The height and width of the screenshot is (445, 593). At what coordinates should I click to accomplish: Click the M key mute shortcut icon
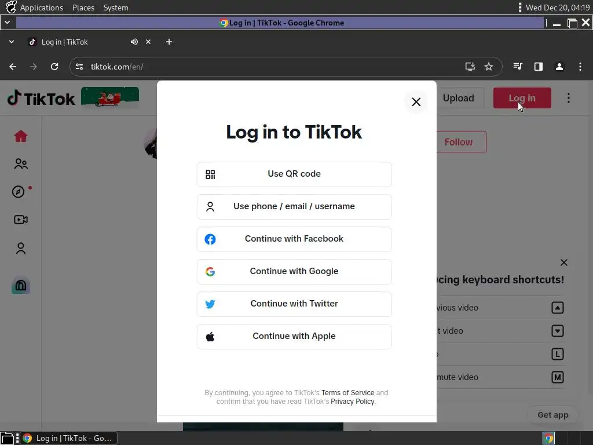558,377
